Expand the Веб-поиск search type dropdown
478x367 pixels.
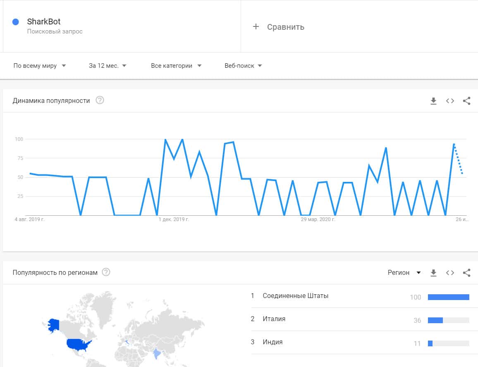pyautogui.click(x=243, y=66)
